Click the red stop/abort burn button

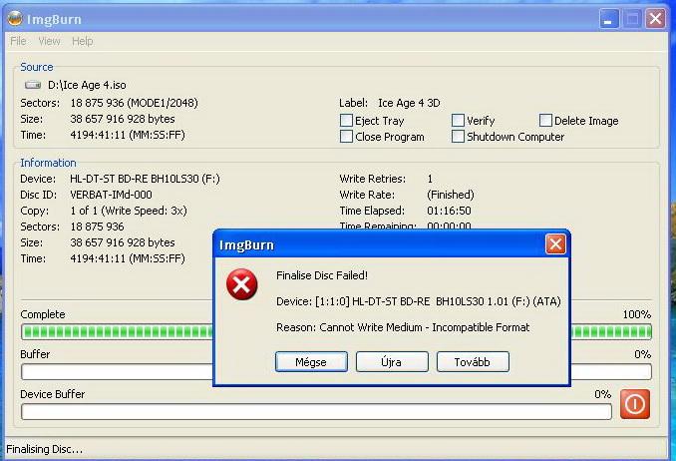coord(634,404)
